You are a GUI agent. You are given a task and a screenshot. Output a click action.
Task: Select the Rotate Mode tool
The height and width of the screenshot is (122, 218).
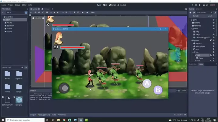(x=39, y=12)
